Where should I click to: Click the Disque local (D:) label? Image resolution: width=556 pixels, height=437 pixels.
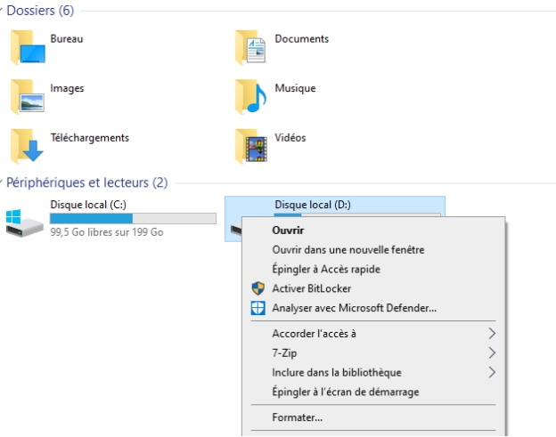(x=313, y=205)
